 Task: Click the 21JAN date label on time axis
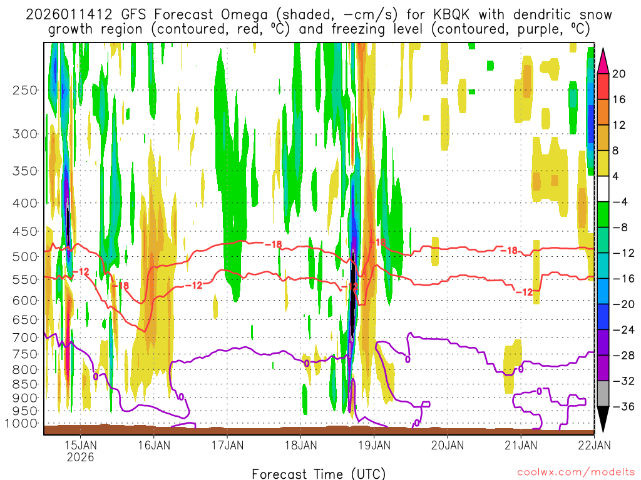pyautogui.click(x=521, y=445)
